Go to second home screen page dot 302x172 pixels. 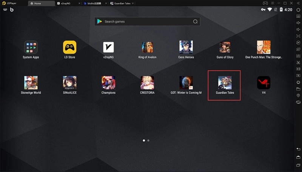[148, 140]
